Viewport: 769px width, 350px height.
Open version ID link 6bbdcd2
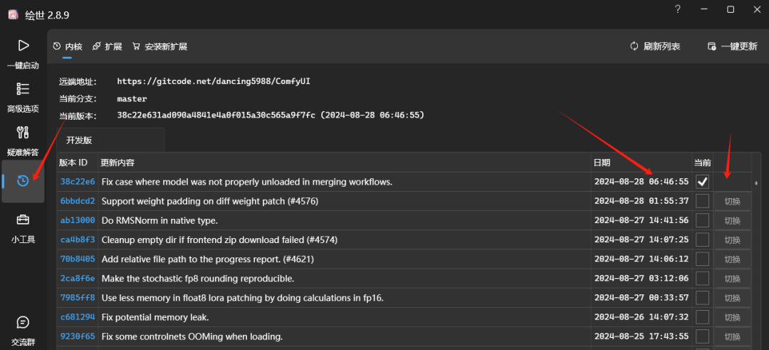(78, 201)
